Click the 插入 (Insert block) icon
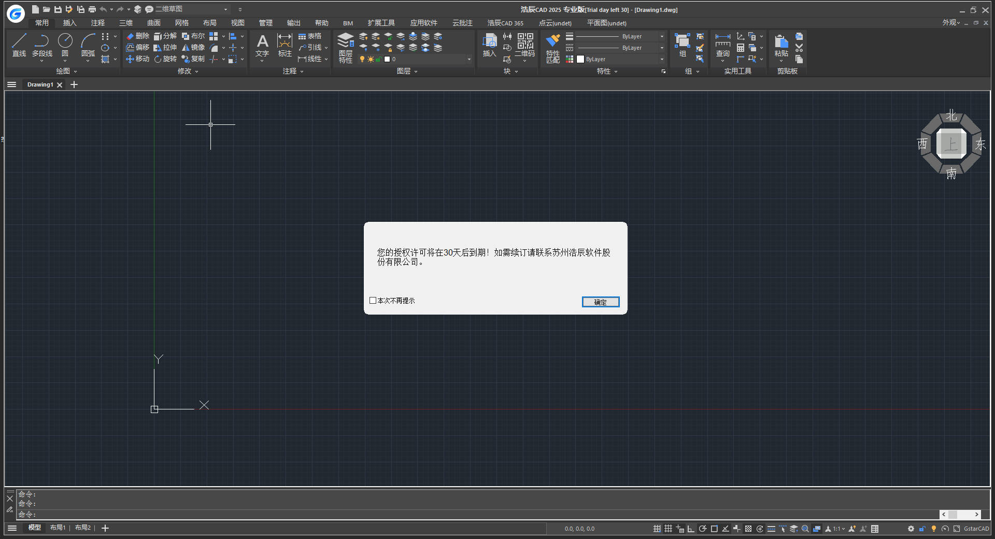This screenshot has height=539, width=995. (489, 45)
